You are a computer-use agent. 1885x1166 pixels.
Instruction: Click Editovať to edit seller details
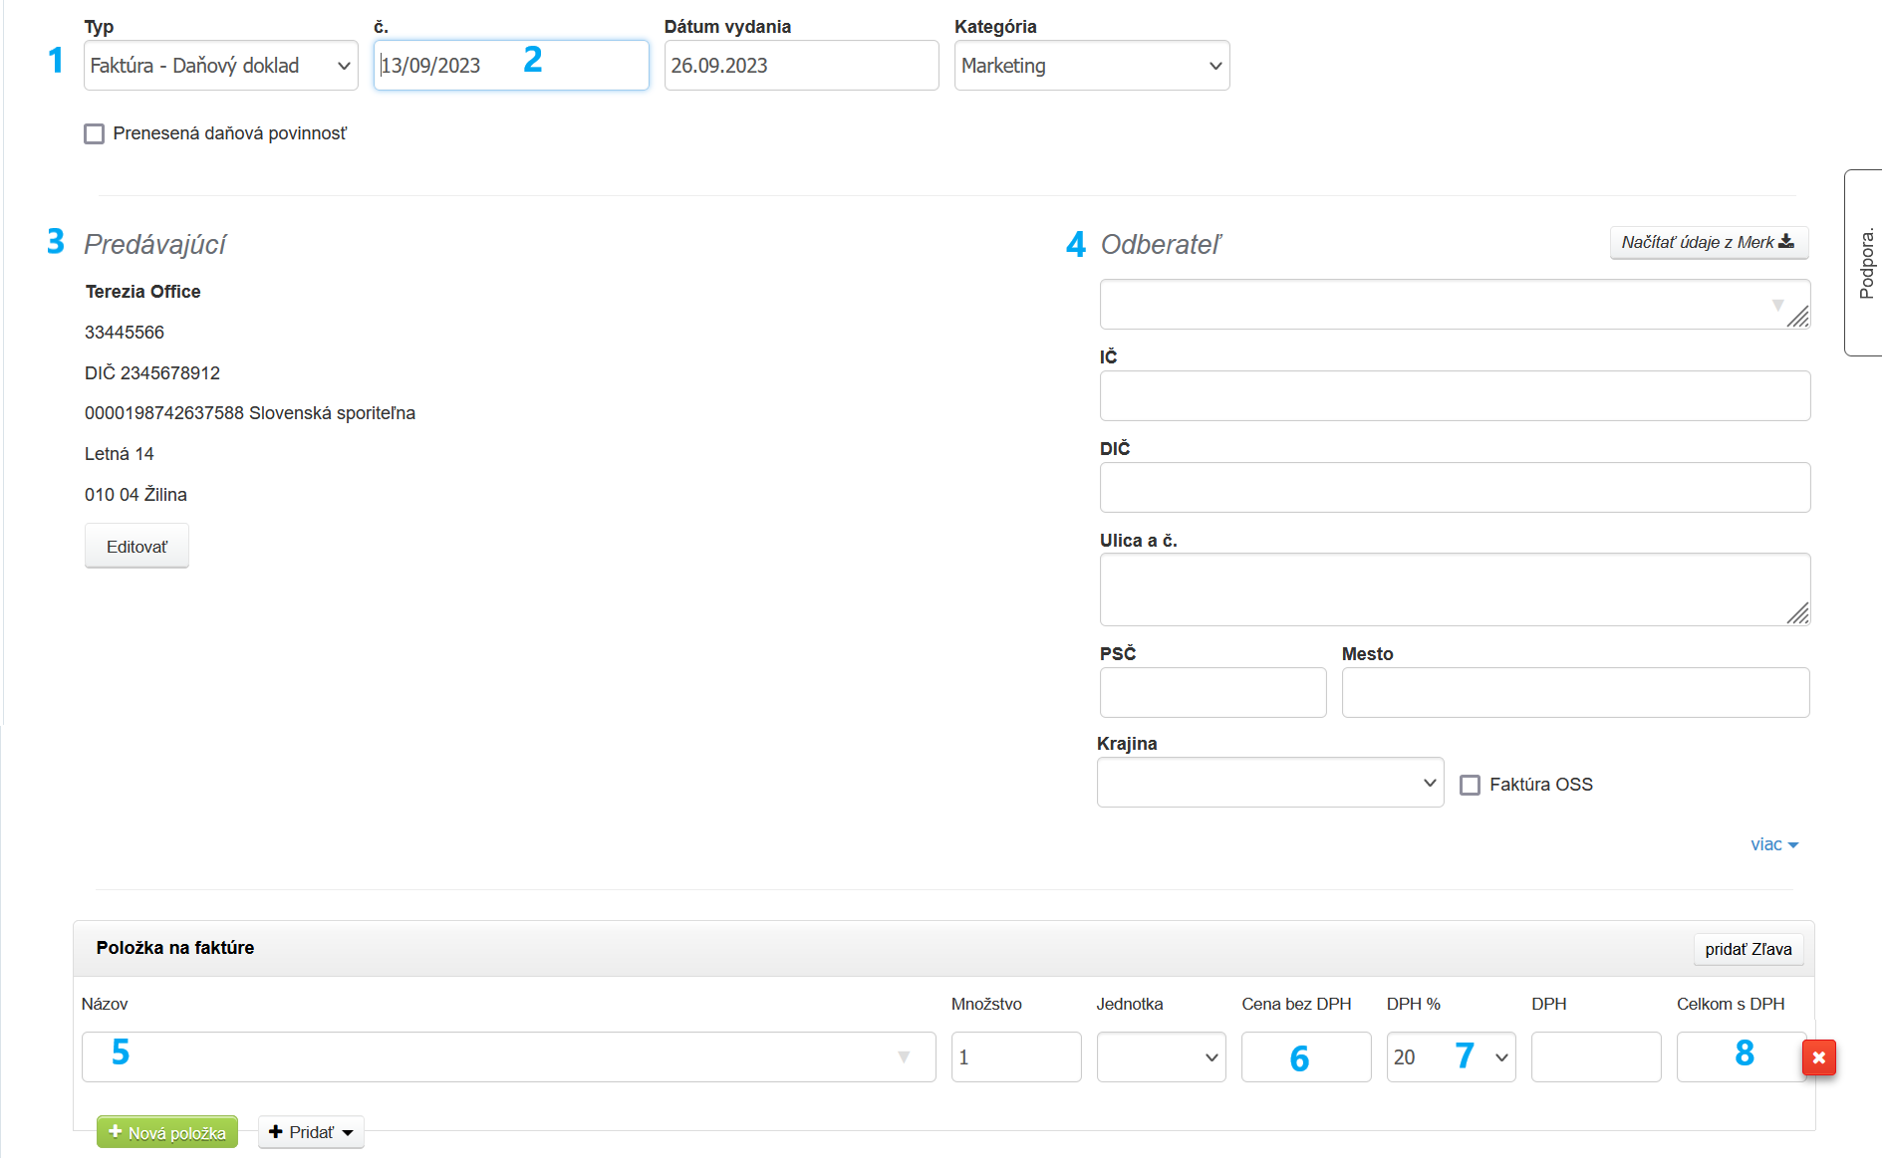coord(136,547)
